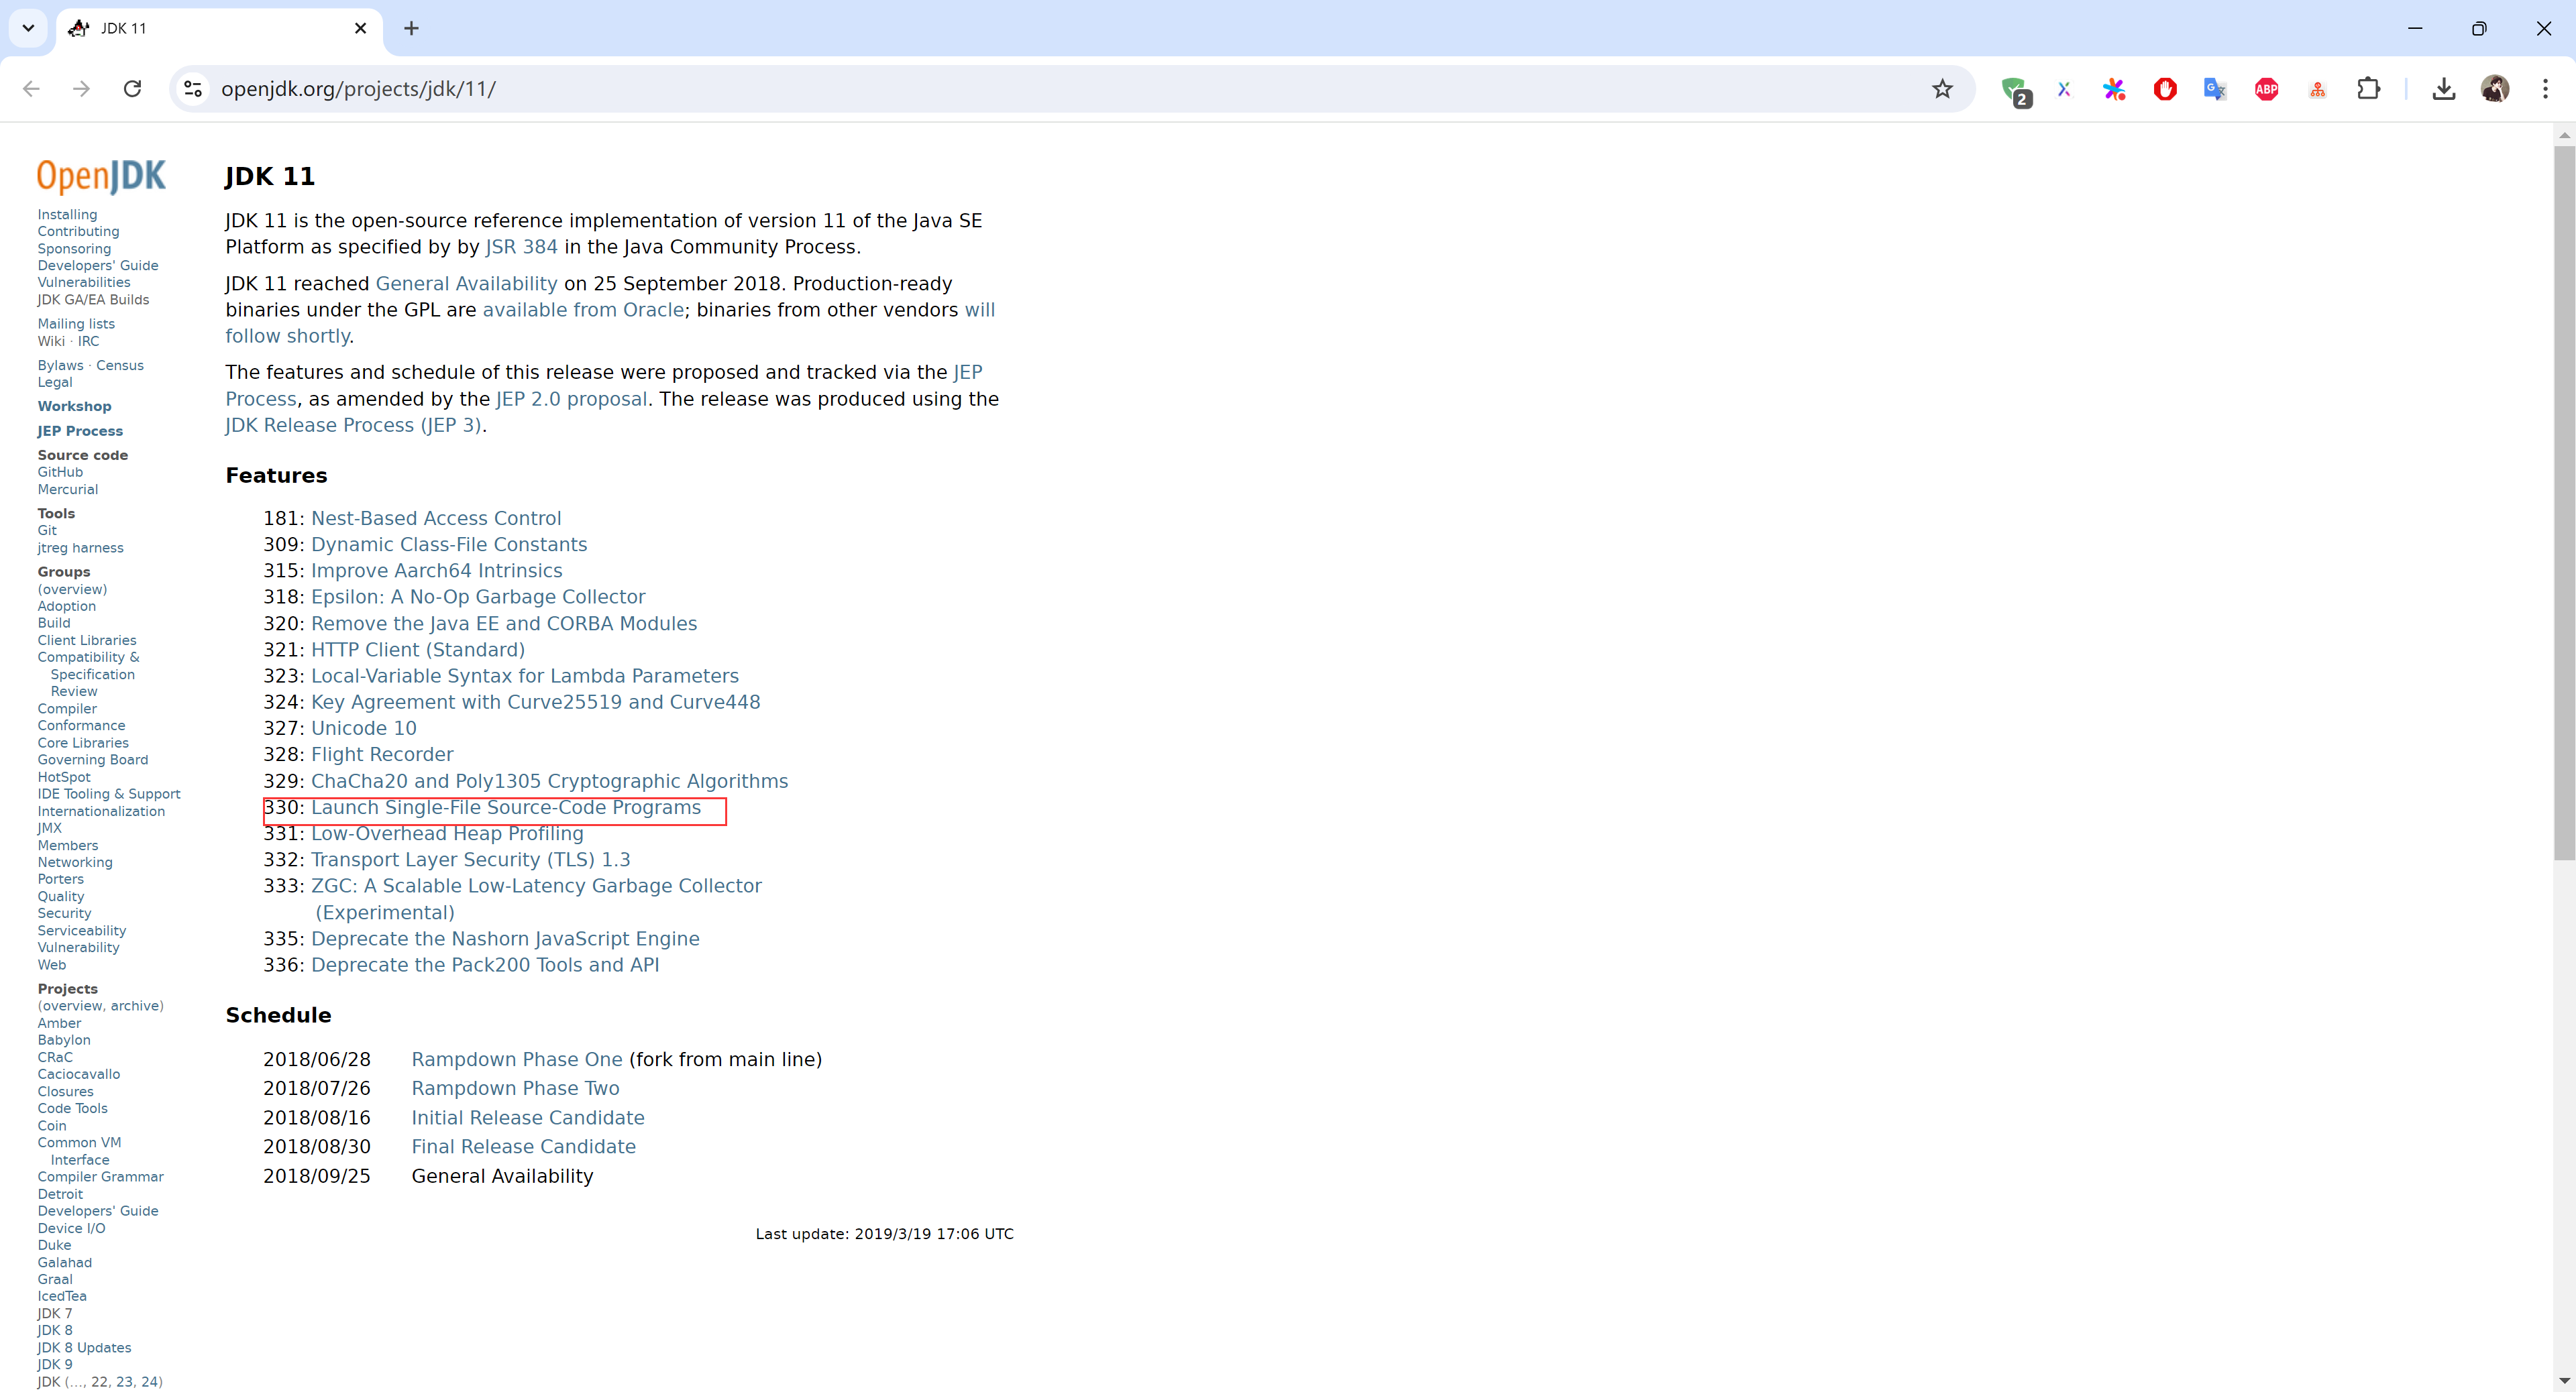This screenshot has height=1392, width=2576.
Task: Select the JDK 11 browser tab
Action: pyautogui.click(x=200, y=28)
